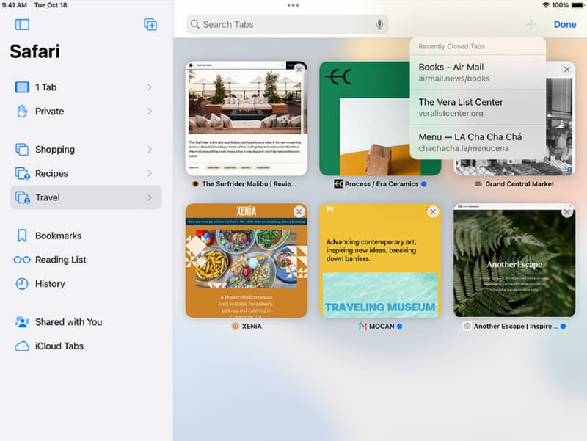The width and height of the screenshot is (587, 441).
Task: Reopen The Vera List Center tab
Action: [478, 107]
